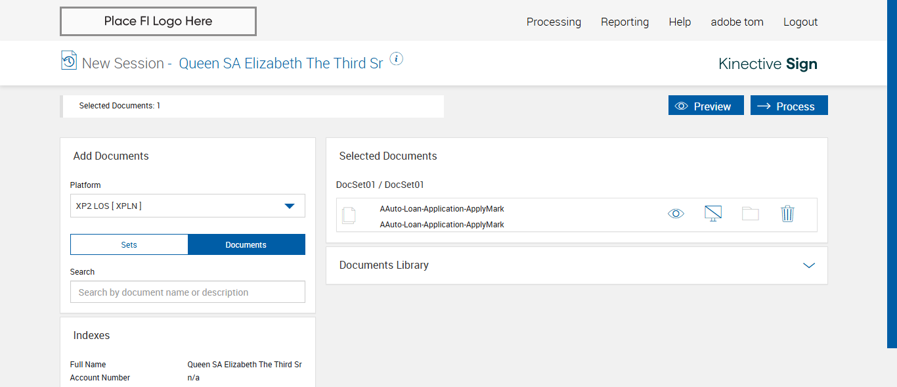Click the Place FI Logo Here box
This screenshot has width=897, height=387.
click(x=158, y=21)
